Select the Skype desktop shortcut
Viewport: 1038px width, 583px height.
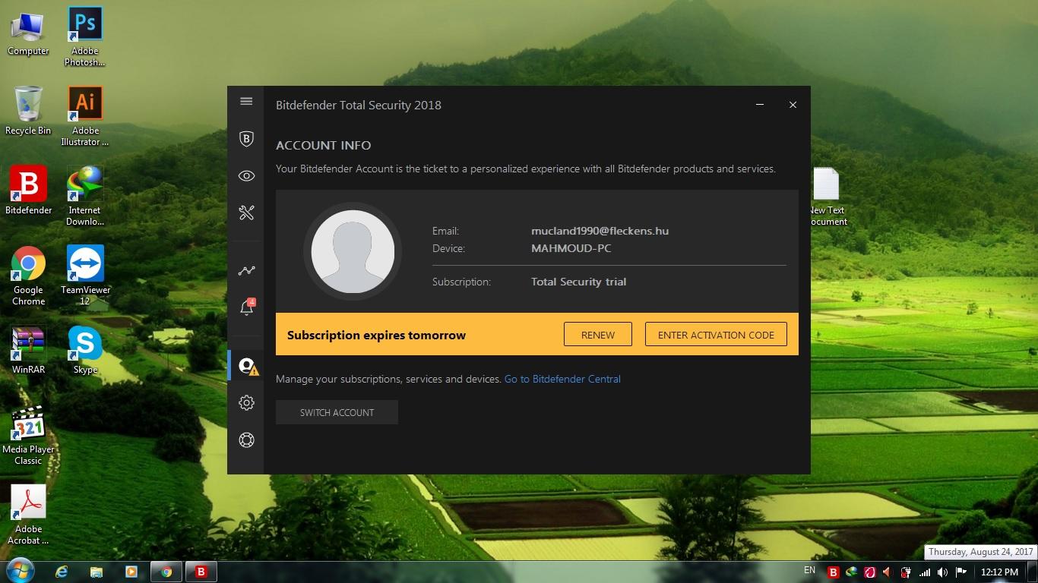pos(85,350)
